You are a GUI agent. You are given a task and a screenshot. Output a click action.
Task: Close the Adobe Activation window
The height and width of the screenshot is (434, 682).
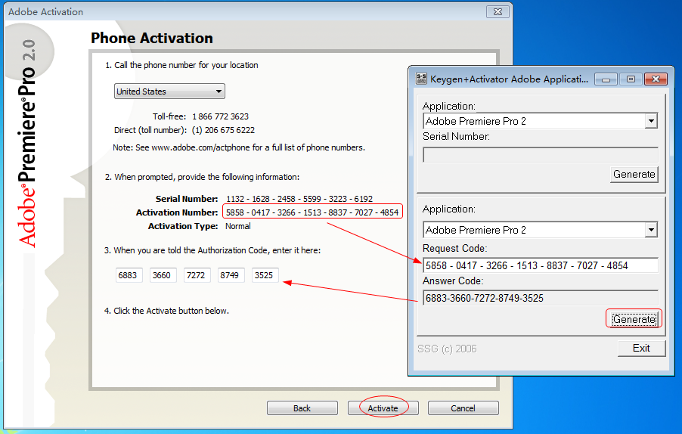pos(498,12)
